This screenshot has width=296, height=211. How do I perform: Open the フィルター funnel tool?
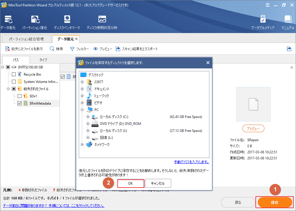[x=79, y=49]
